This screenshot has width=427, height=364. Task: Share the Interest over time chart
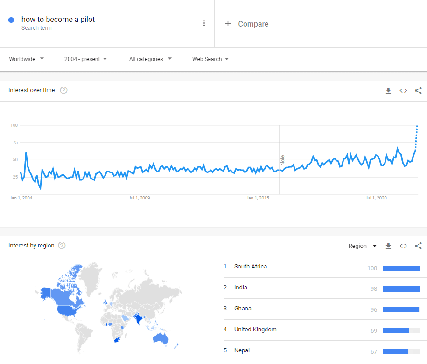tap(418, 90)
